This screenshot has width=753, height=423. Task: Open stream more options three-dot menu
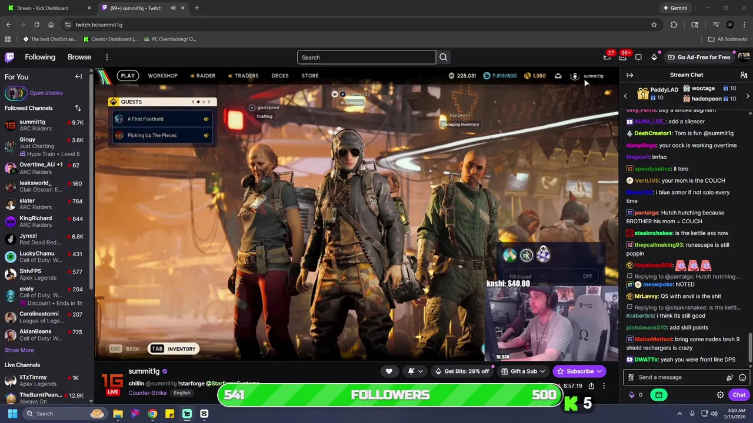(x=604, y=386)
